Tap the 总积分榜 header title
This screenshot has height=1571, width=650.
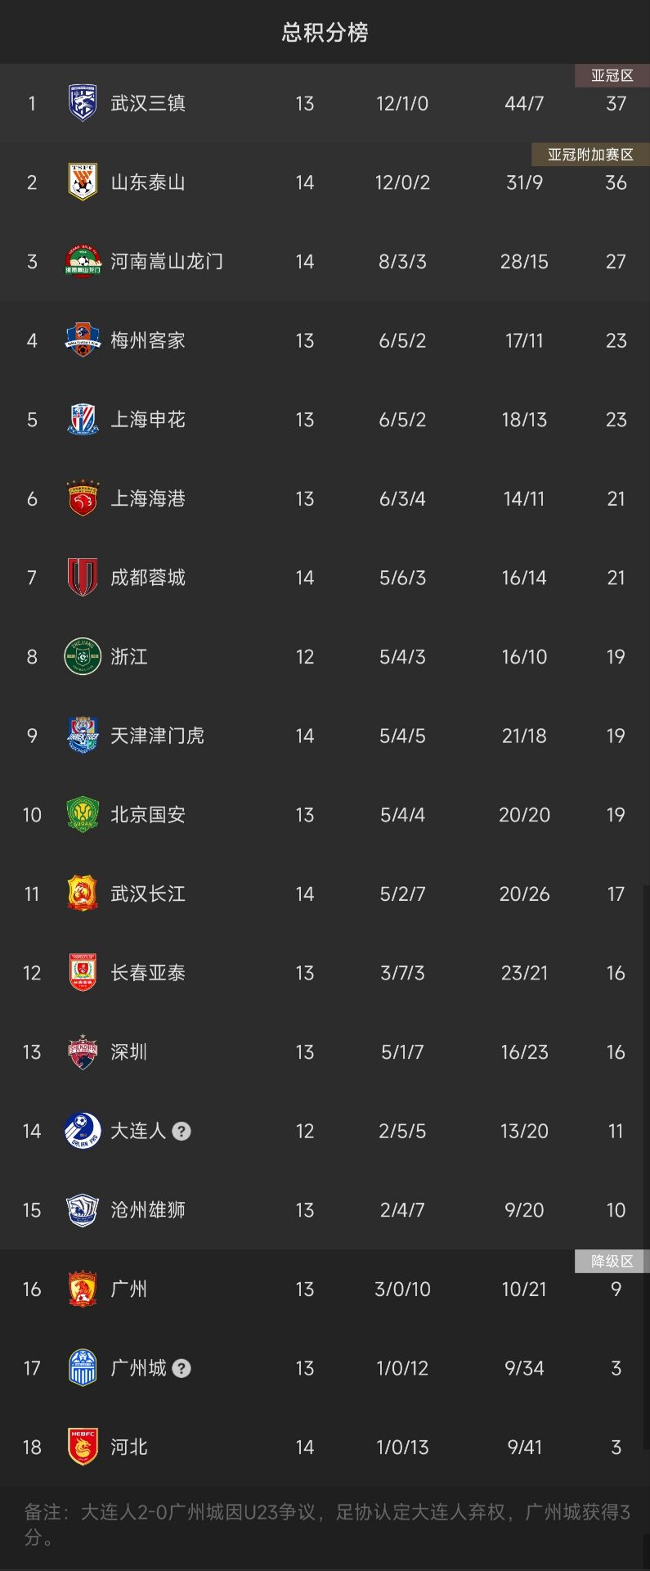325,32
